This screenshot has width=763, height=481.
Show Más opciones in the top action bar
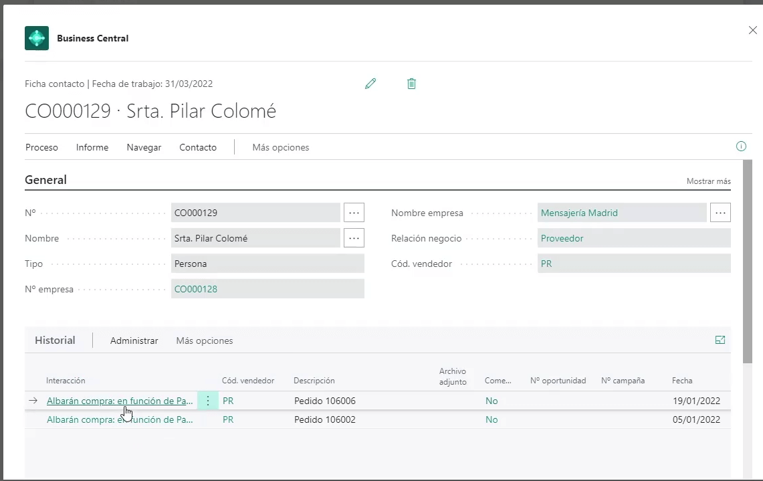tap(280, 147)
